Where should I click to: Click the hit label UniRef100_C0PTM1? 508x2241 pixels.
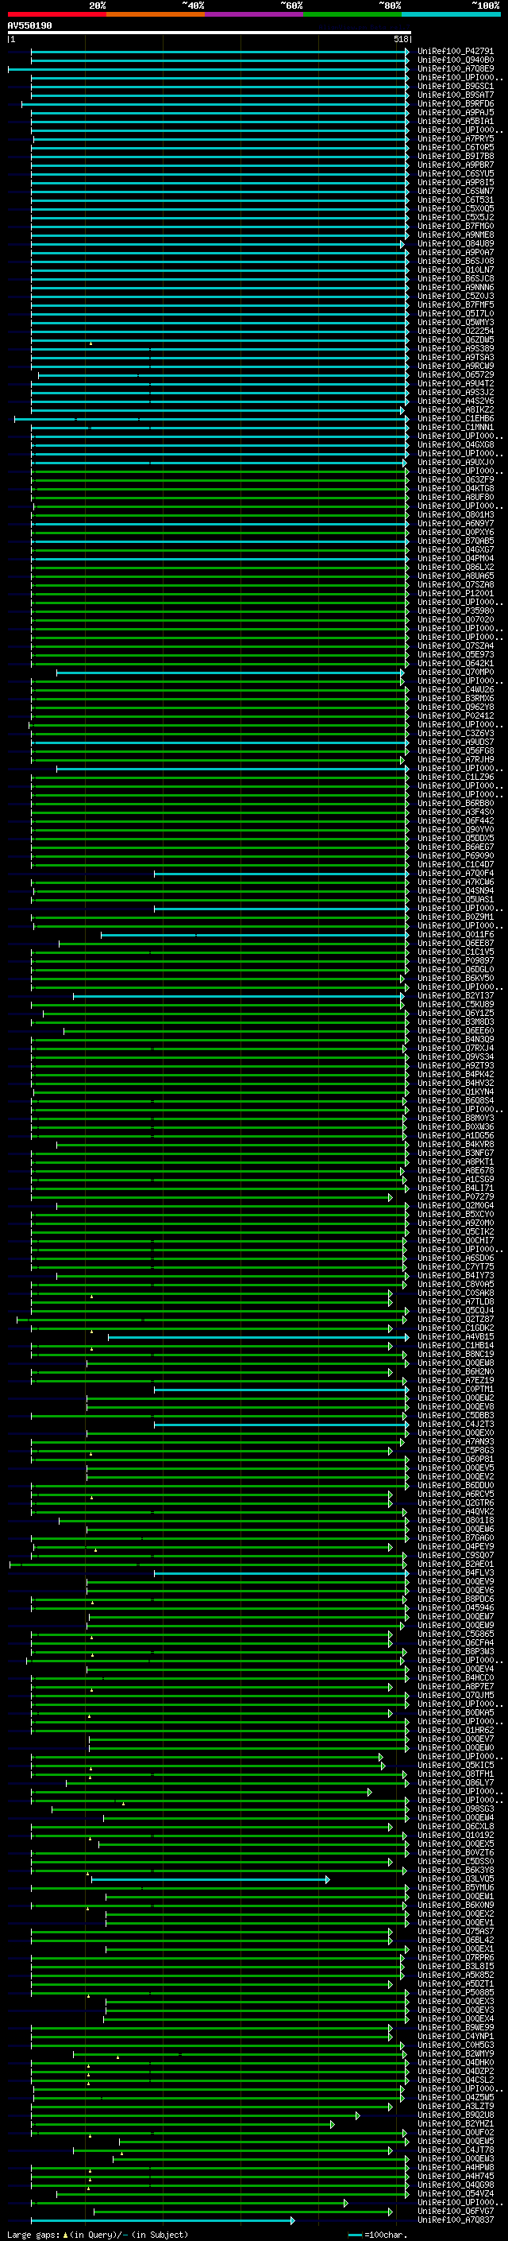coord(456,1390)
